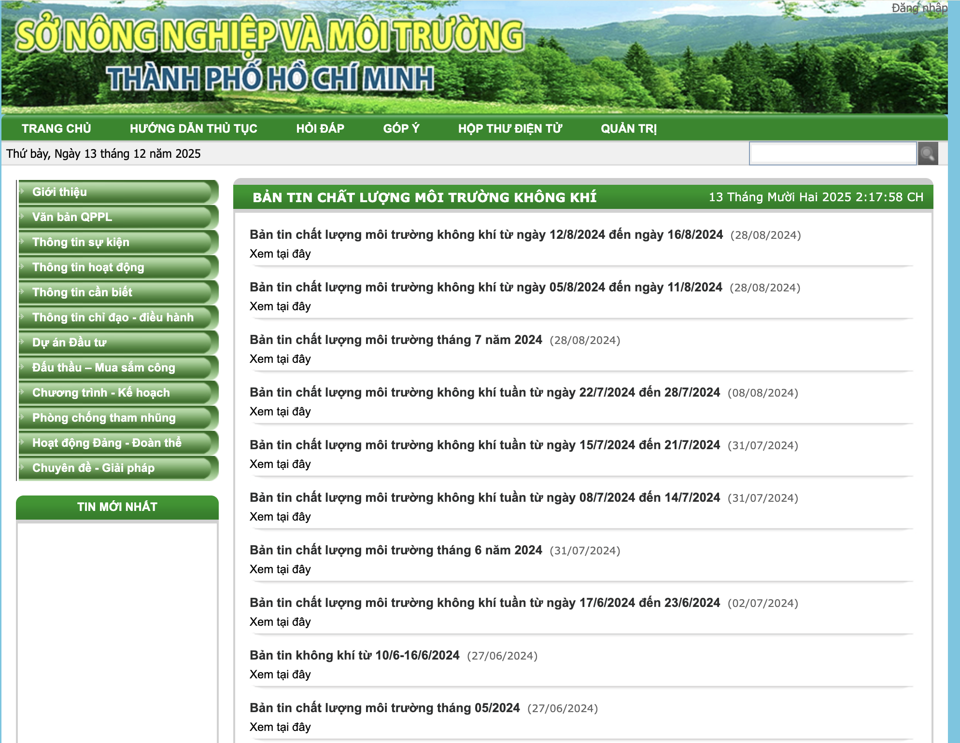This screenshot has height=743, width=960.
Task: Click inside the search text box
Action: 833,153
